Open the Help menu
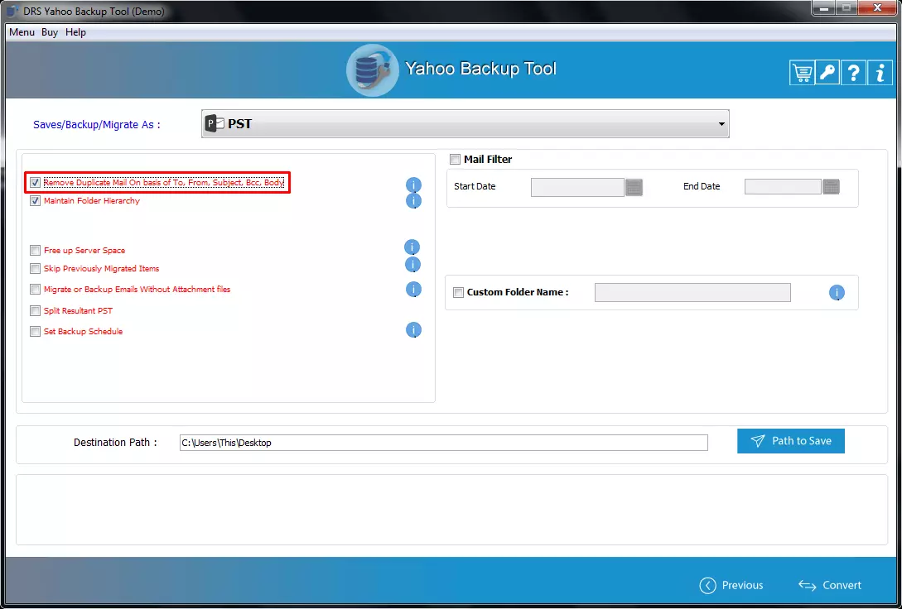Viewport: 902px width, 609px height. [75, 32]
